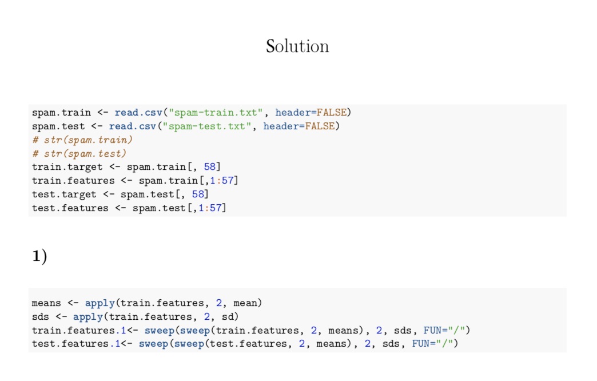Click the word mean inside the apply call

point(245,303)
